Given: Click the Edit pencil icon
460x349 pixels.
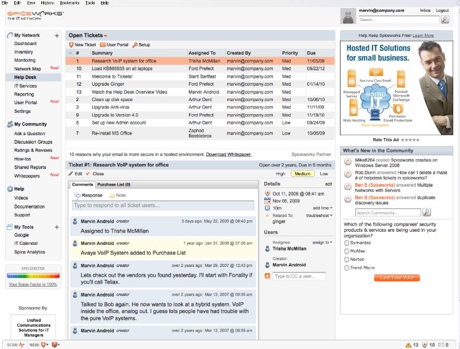Looking at the screenshot, I should [x=71, y=174].
